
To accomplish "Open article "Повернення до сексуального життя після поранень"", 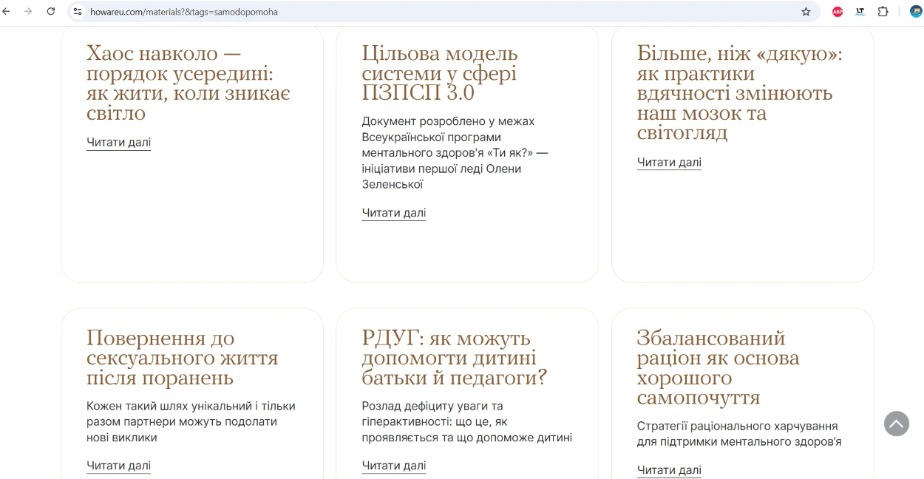I will click(x=183, y=358).
